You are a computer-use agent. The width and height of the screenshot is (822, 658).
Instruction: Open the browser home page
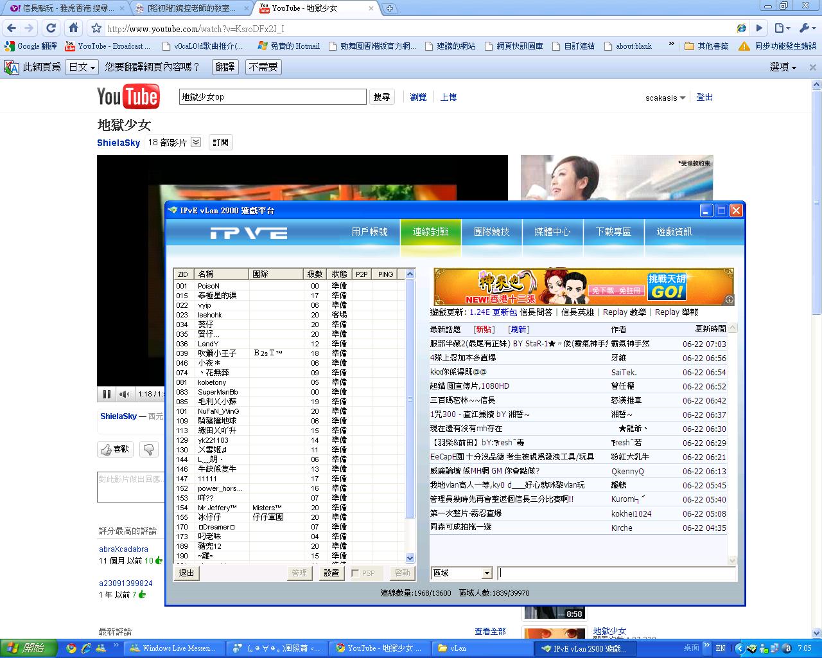click(73, 28)
